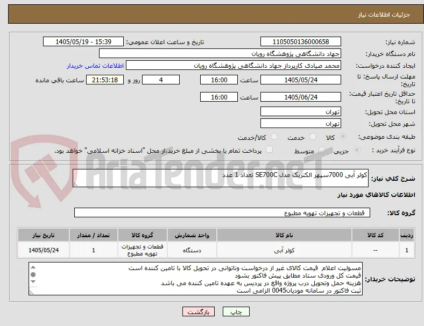Click the تاریخ نیاز column header
424x326 pixels.
tap(44, 235)
